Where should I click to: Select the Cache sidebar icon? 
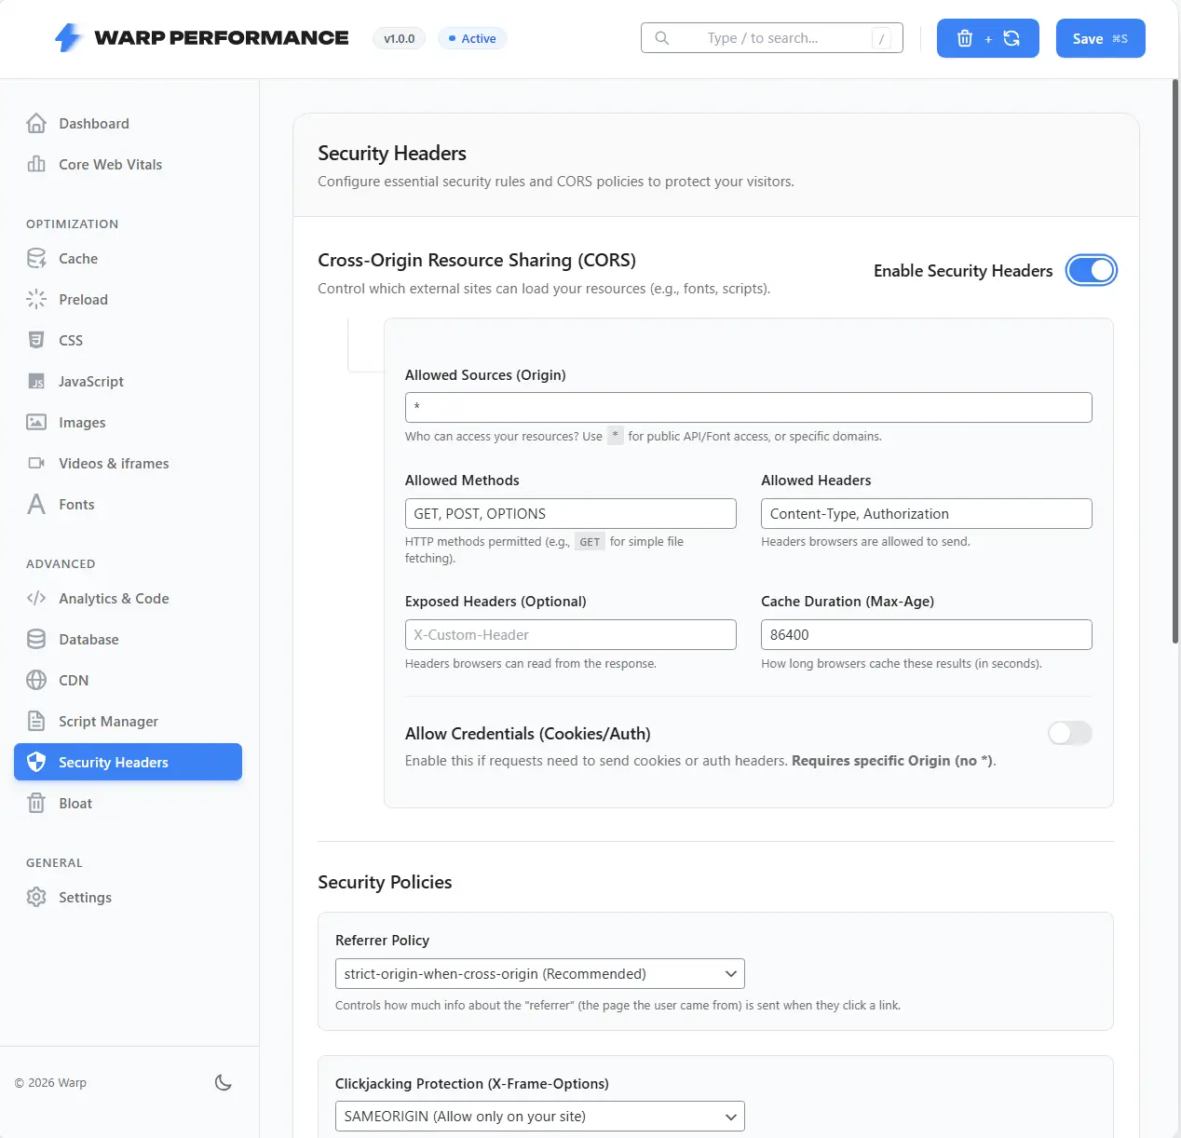coord(36,258)
